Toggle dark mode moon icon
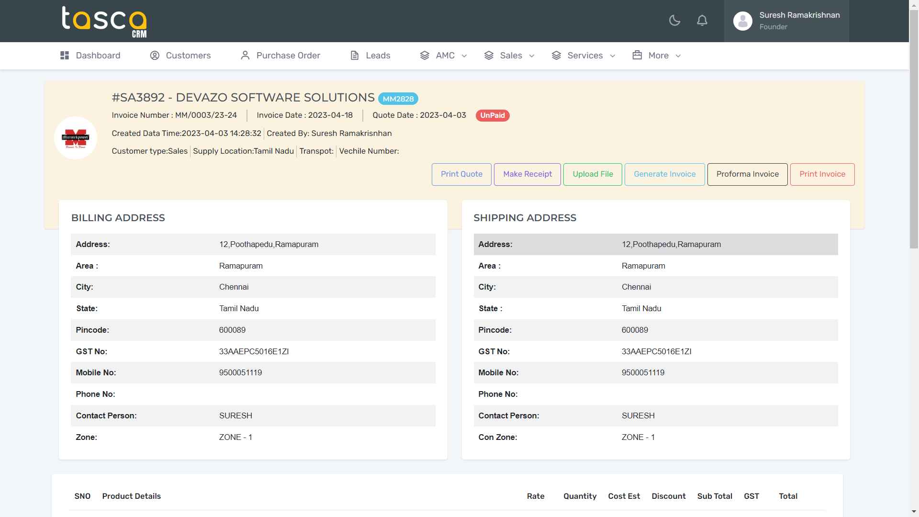The image size is (919, 517). point(674,20)
